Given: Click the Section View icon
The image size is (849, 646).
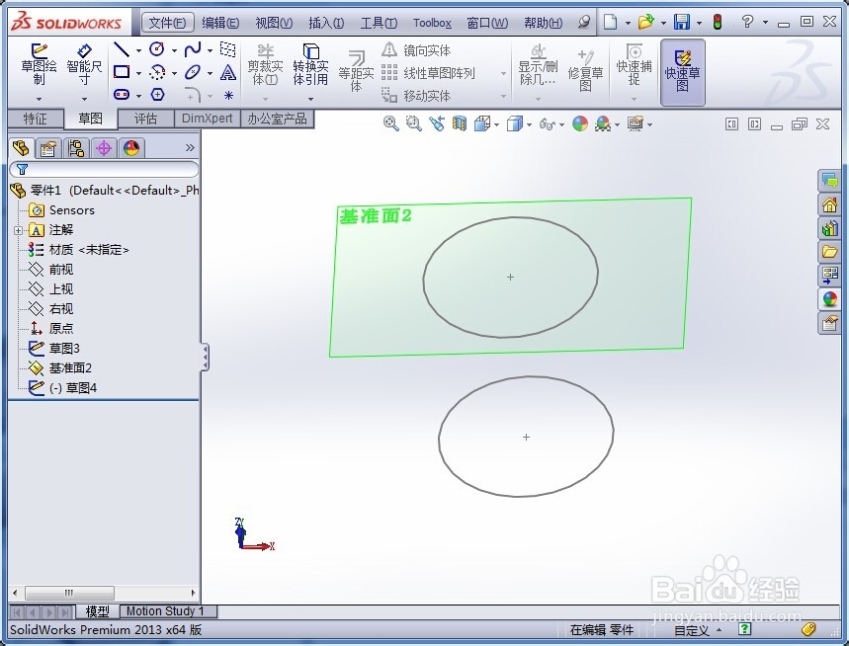Looking at the screenshot, I should (460, 123).
